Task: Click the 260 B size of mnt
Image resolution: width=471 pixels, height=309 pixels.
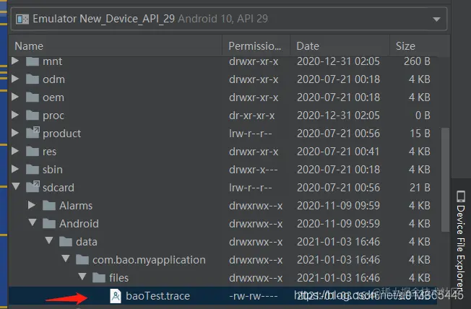Action: pos(417,61)
